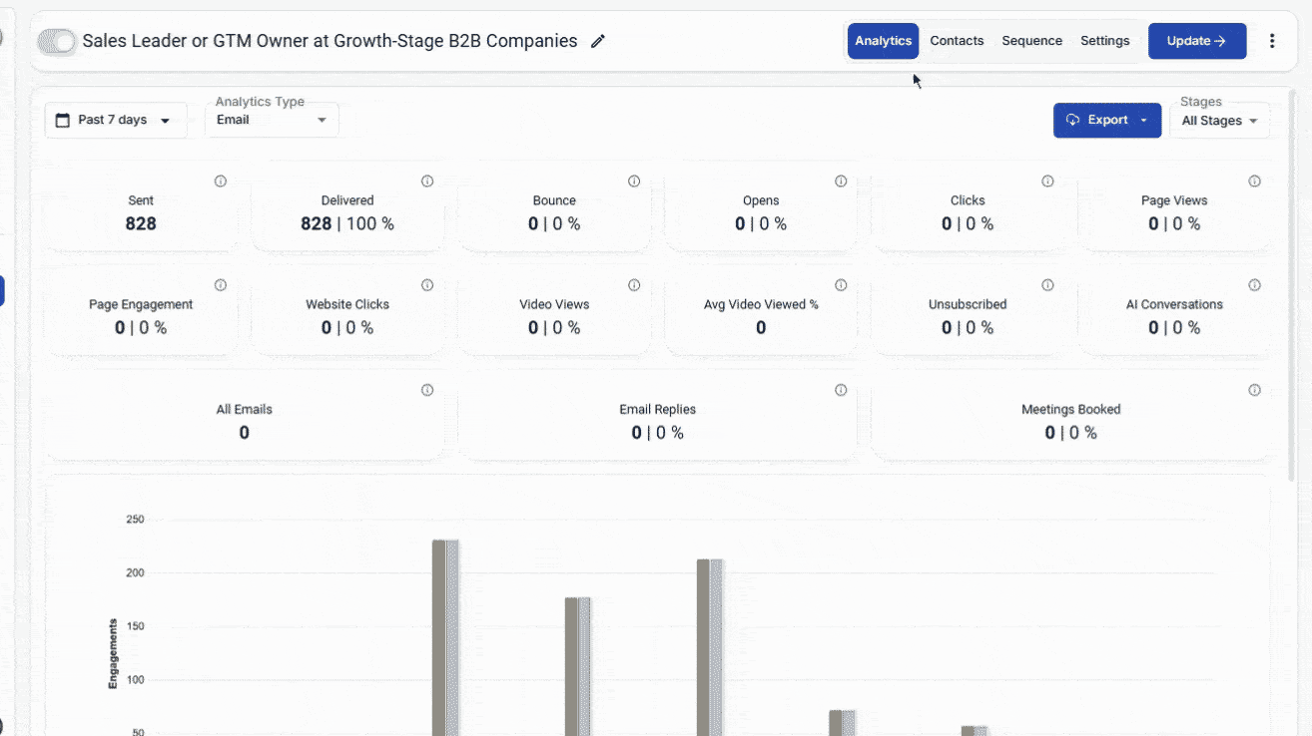Click the info icon on Meetings Booked card
Screen dimensions: 1312x736
(1254, 390)
